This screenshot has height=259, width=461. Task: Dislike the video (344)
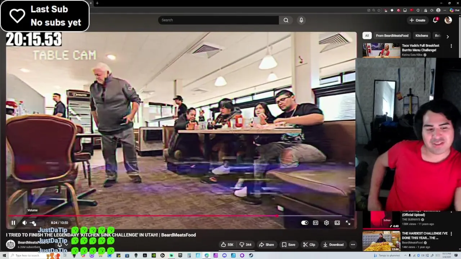[x=246, y=245]
